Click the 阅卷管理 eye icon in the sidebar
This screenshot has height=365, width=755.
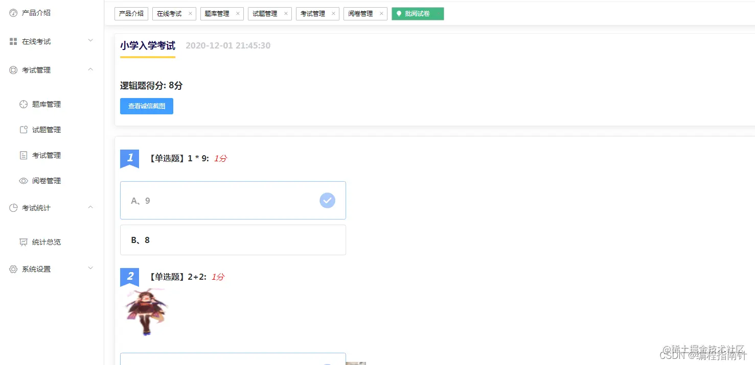[24, 181]
